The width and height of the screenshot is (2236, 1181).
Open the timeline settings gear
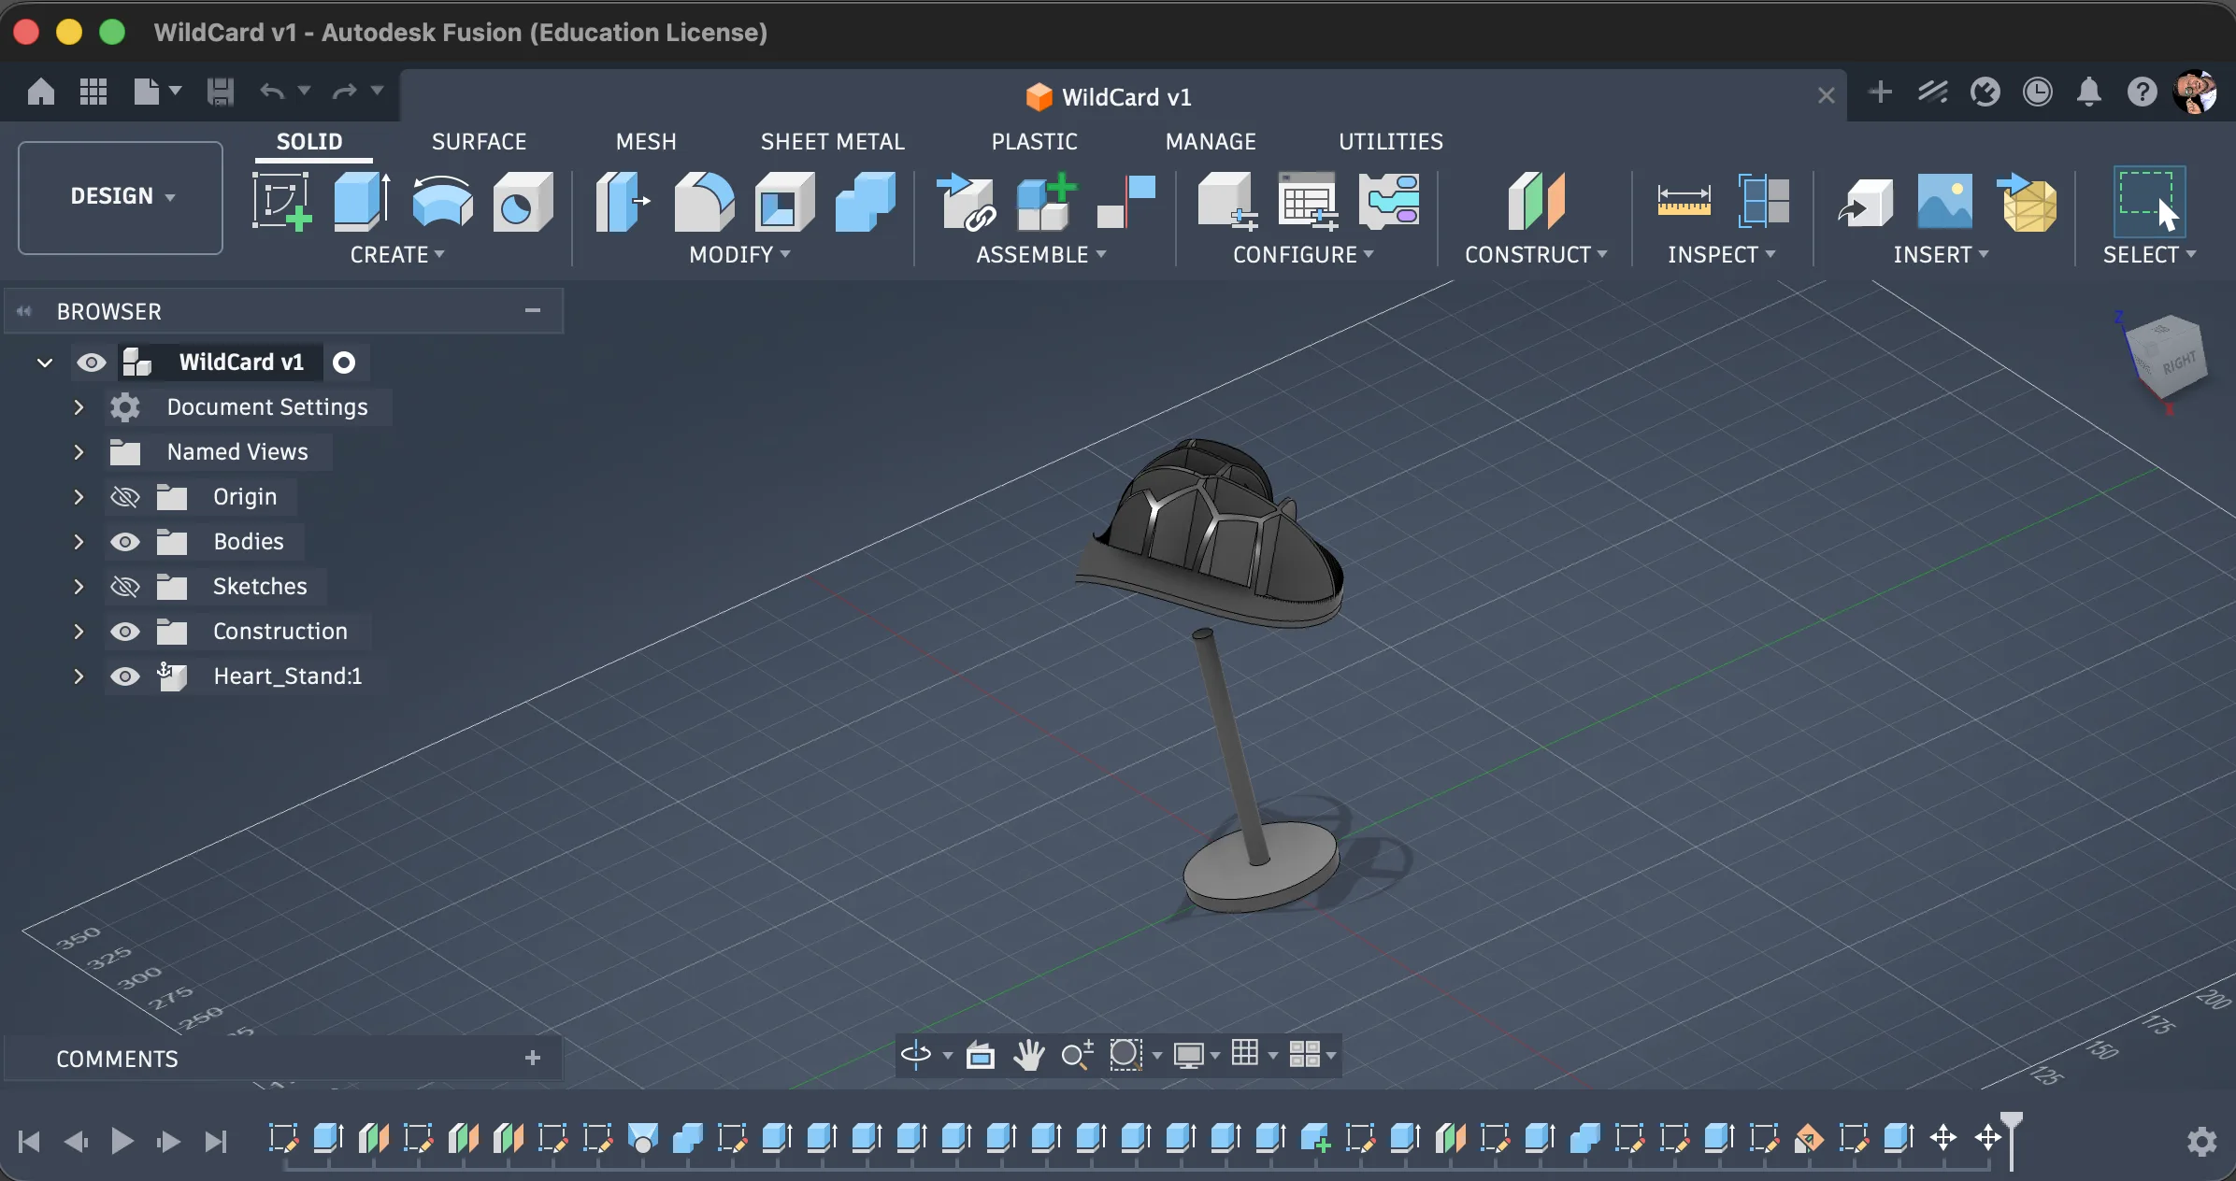[x=2201, y=1141]
